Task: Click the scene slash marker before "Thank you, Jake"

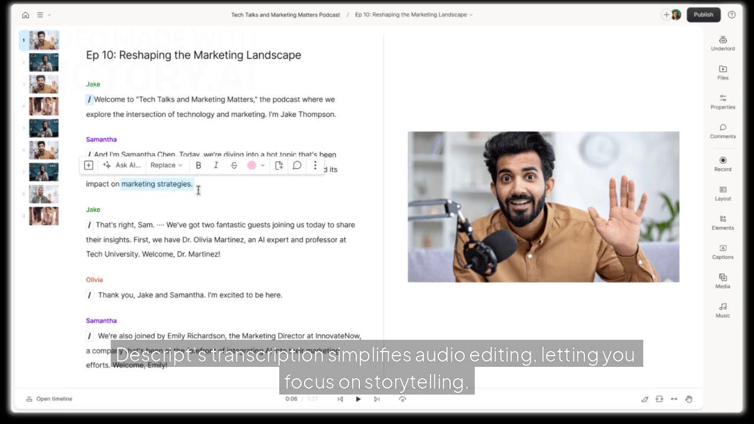Action: (x=90, y=295)
